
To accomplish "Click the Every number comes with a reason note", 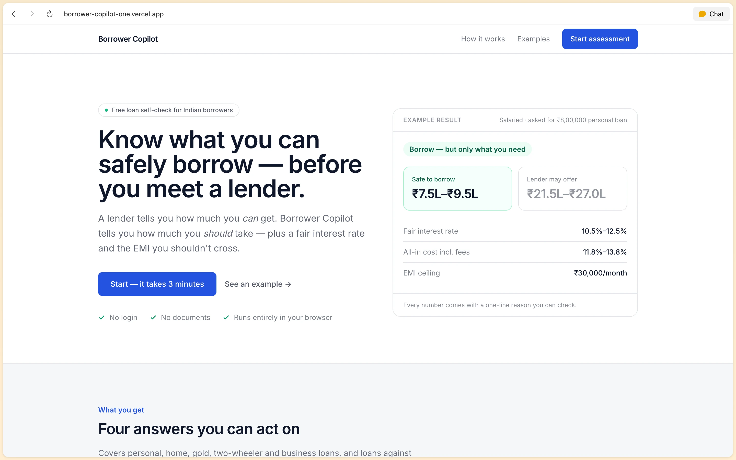I will (490, 305).
